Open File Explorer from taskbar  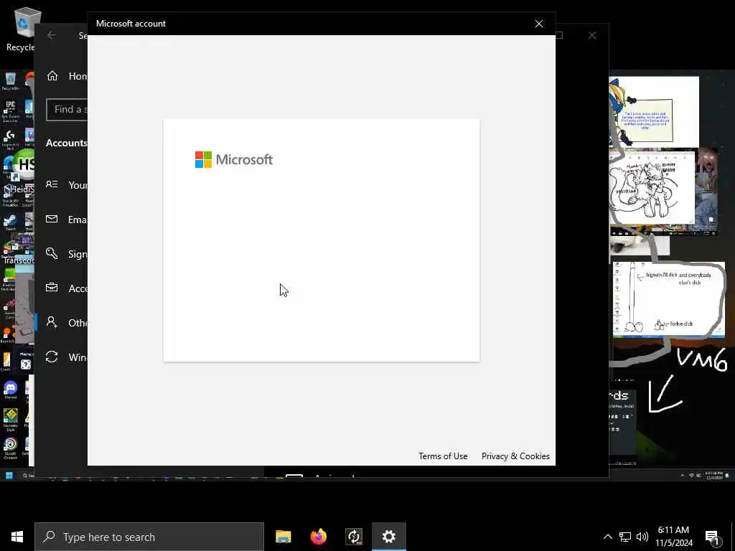click(283, 537)
